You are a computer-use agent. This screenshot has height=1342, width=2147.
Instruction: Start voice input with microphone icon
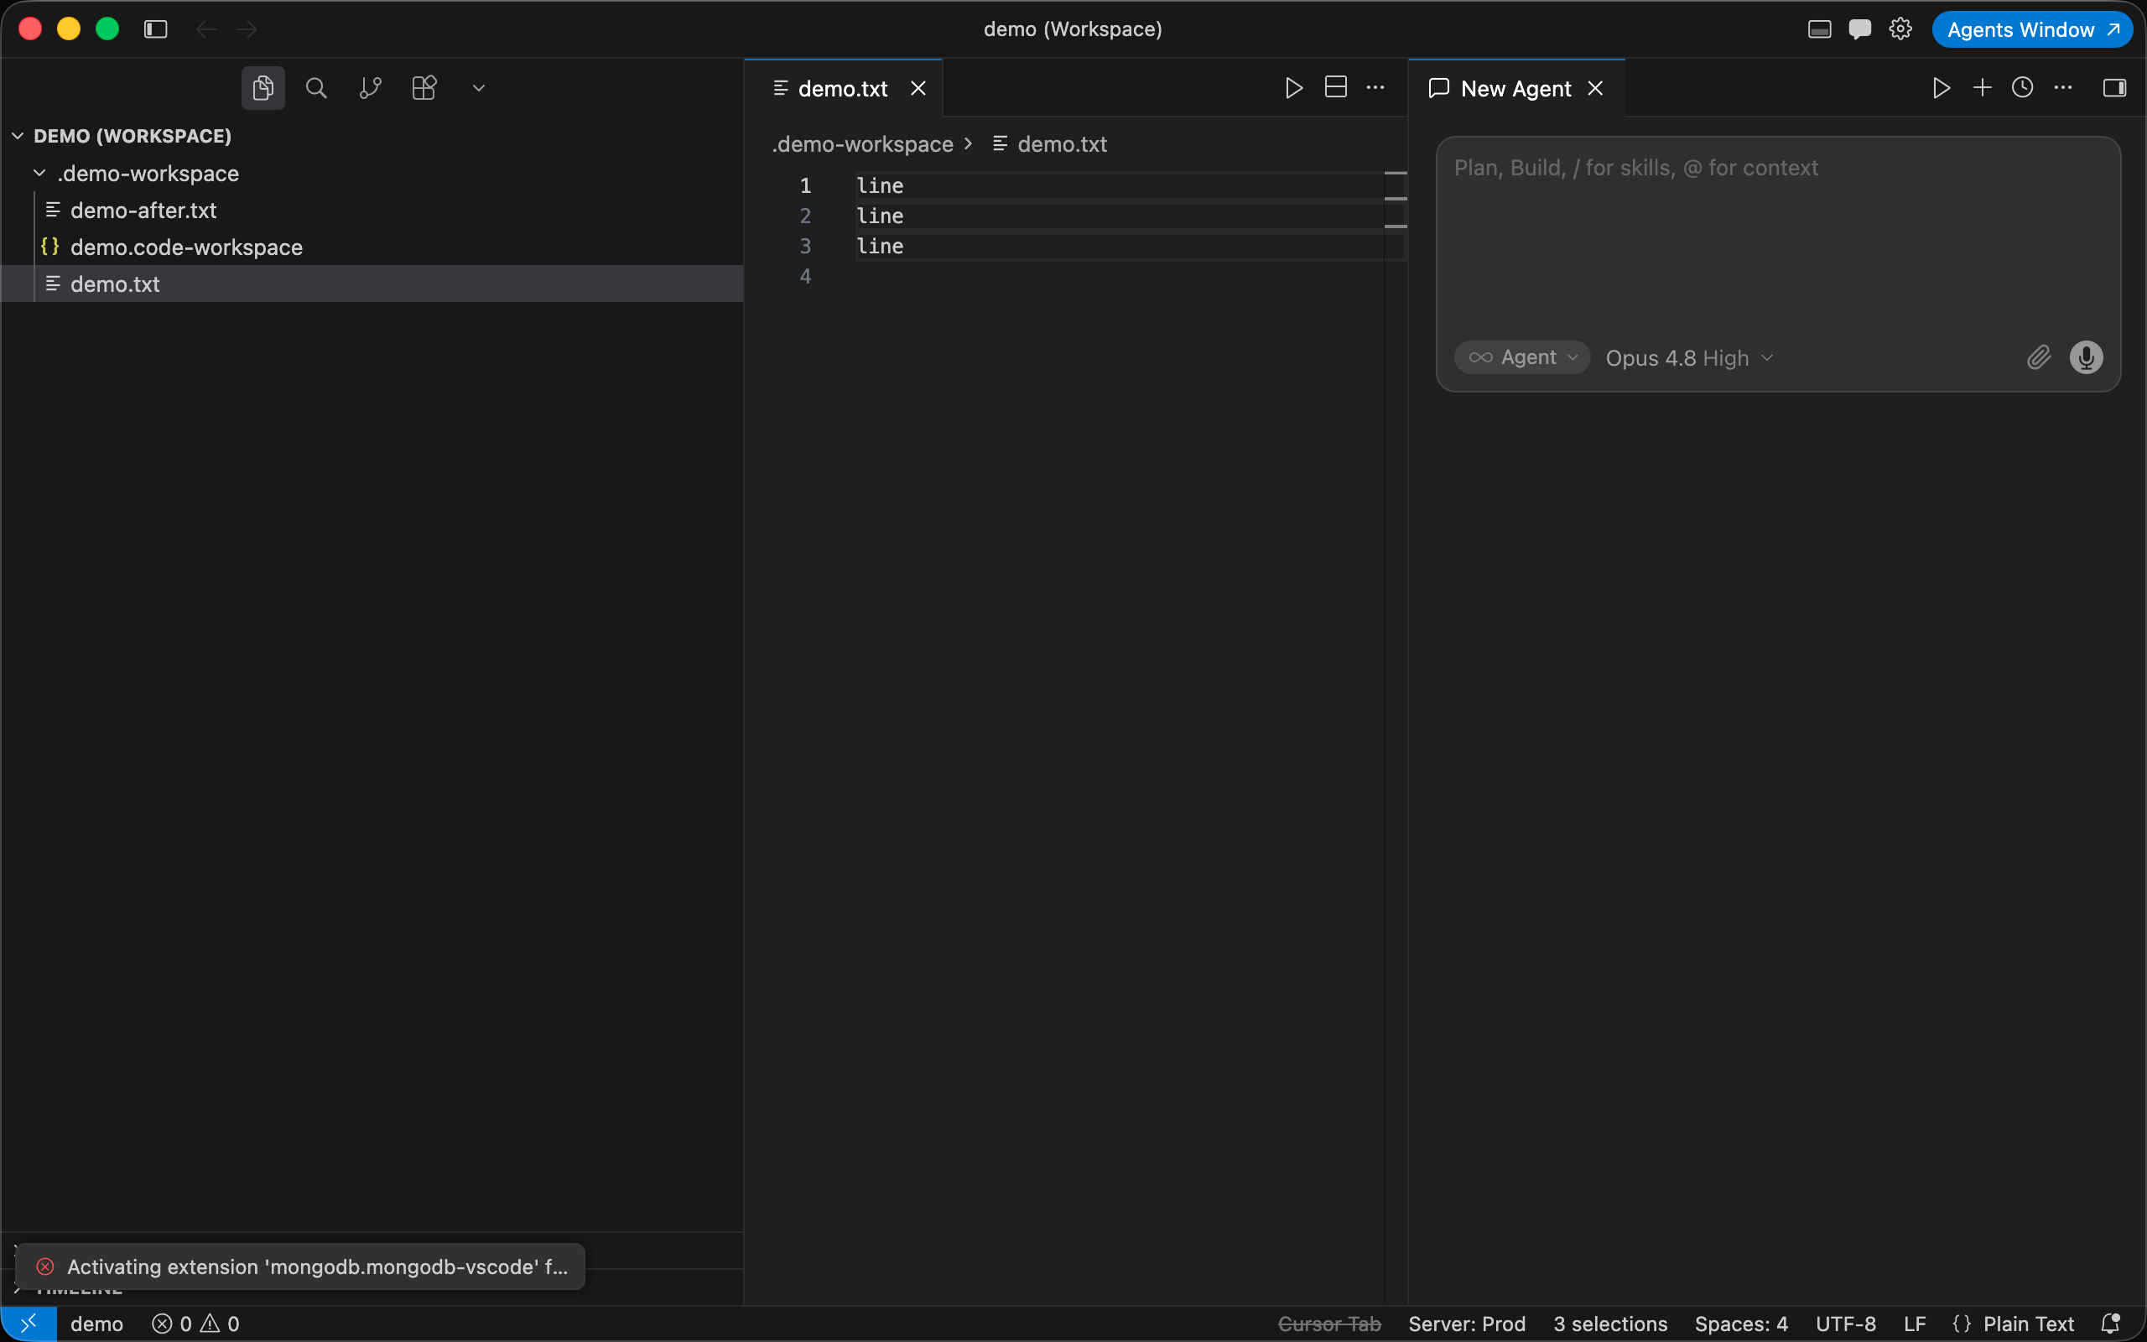pos(2086,357)
